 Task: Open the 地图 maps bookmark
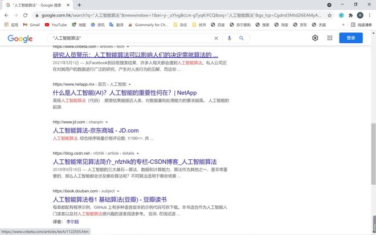coord(79,24)
